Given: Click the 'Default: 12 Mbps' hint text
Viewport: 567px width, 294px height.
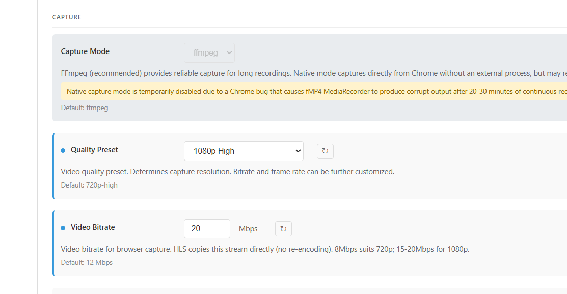Looking at the screenshot, I should 87,262.
